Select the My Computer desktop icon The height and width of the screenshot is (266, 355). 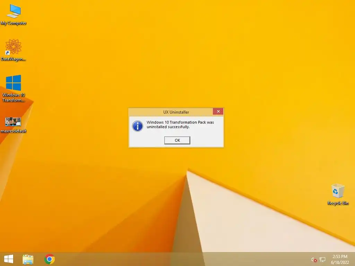click(14, 15)
